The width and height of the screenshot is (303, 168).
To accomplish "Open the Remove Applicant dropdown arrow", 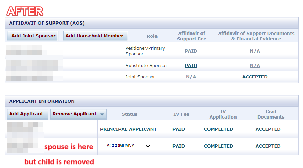I will pyautogui.click(x=102, y=114).
